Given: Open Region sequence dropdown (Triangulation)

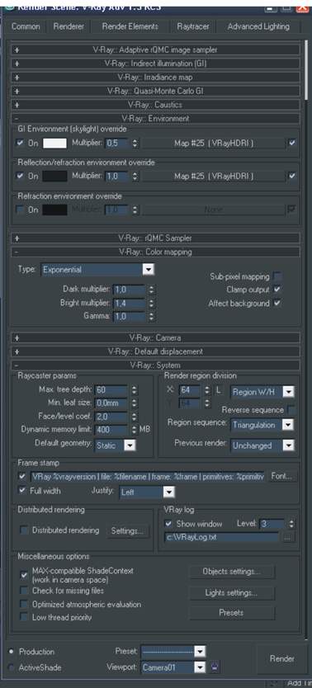Looking at the screenshot, I should 262,425.
